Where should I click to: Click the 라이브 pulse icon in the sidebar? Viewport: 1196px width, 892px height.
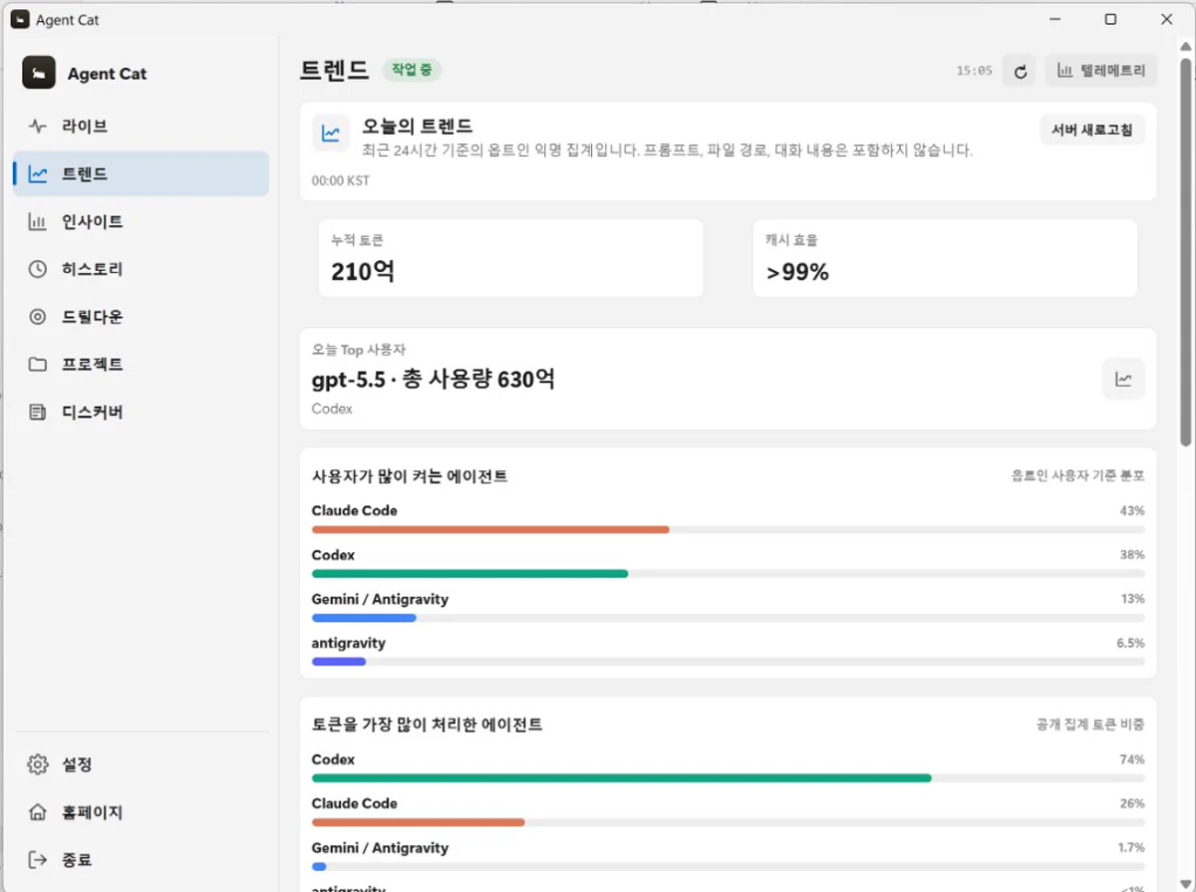(38, 127)
